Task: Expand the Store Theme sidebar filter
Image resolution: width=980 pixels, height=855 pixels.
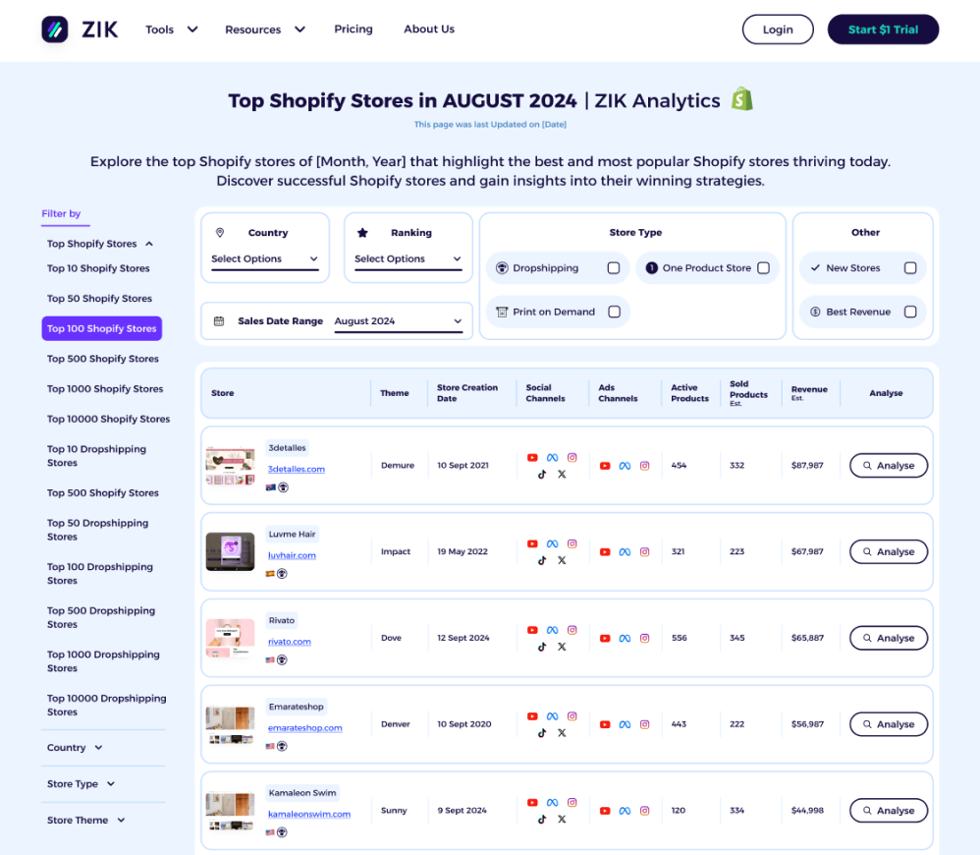Action: (x=85, y=820)
